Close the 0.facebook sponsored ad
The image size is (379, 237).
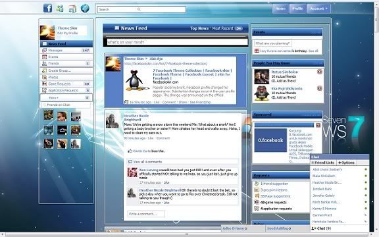pyautogui.click(x=318, y=125)
